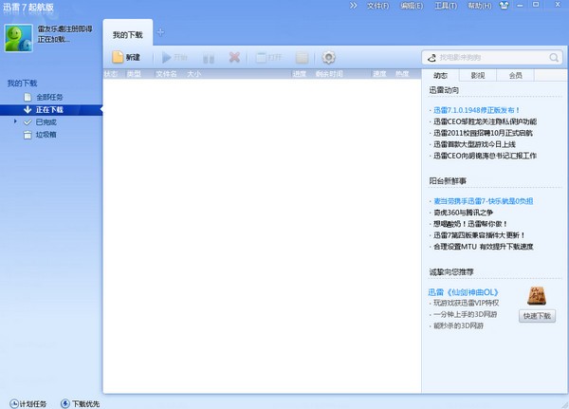569x409 pixels.
Task: Click the 计划任务 clock icon in status bar
Action: click(x=13, y=402)
